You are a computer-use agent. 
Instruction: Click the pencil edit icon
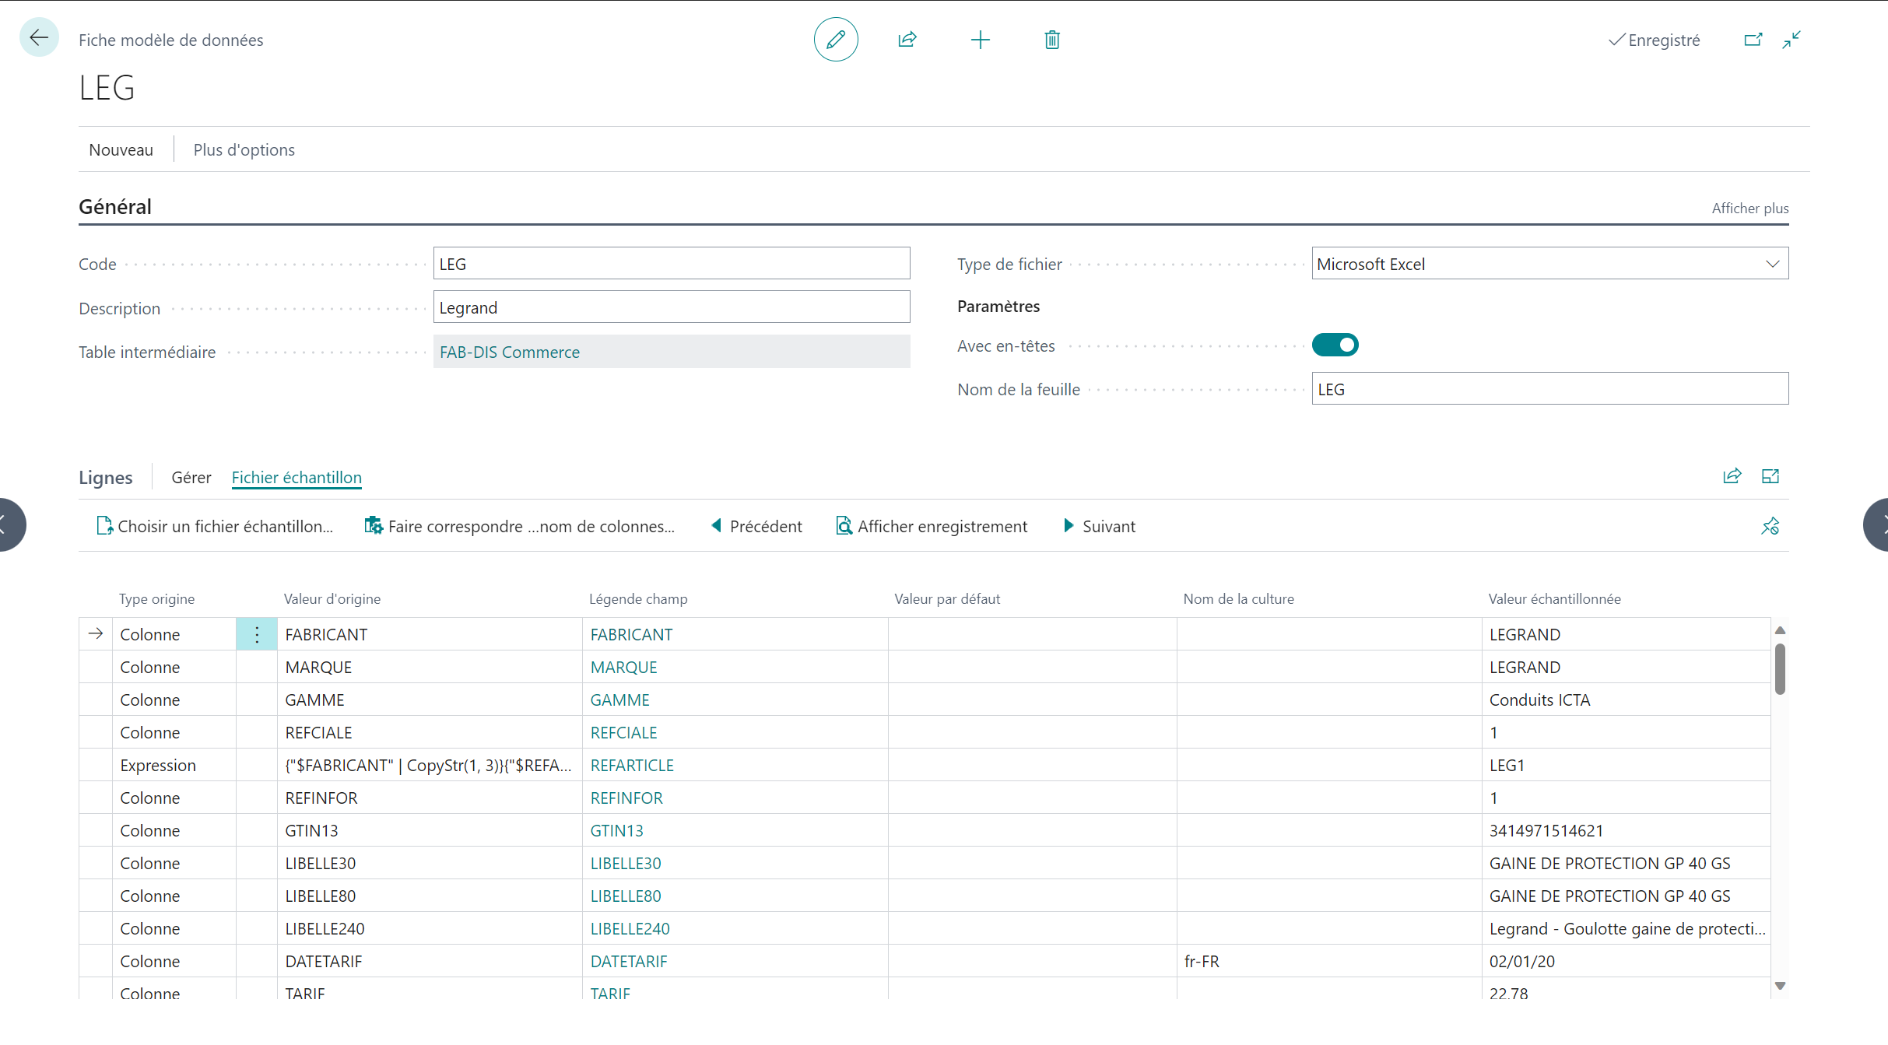(x=836, y=40)
